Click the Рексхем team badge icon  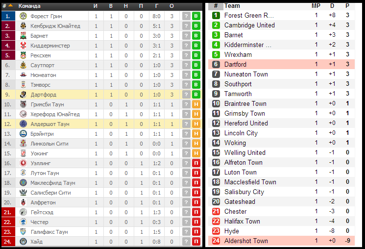click(23, 55)
